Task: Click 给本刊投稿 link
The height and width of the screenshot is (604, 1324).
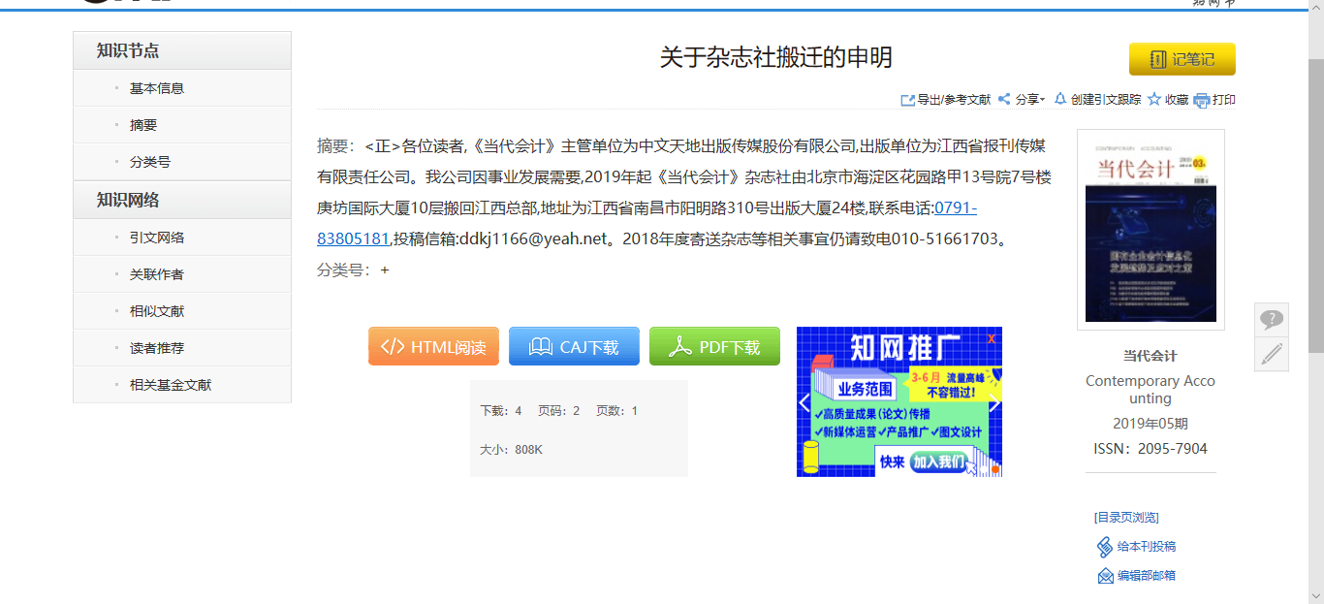Action: click(x=1146, y=547)
